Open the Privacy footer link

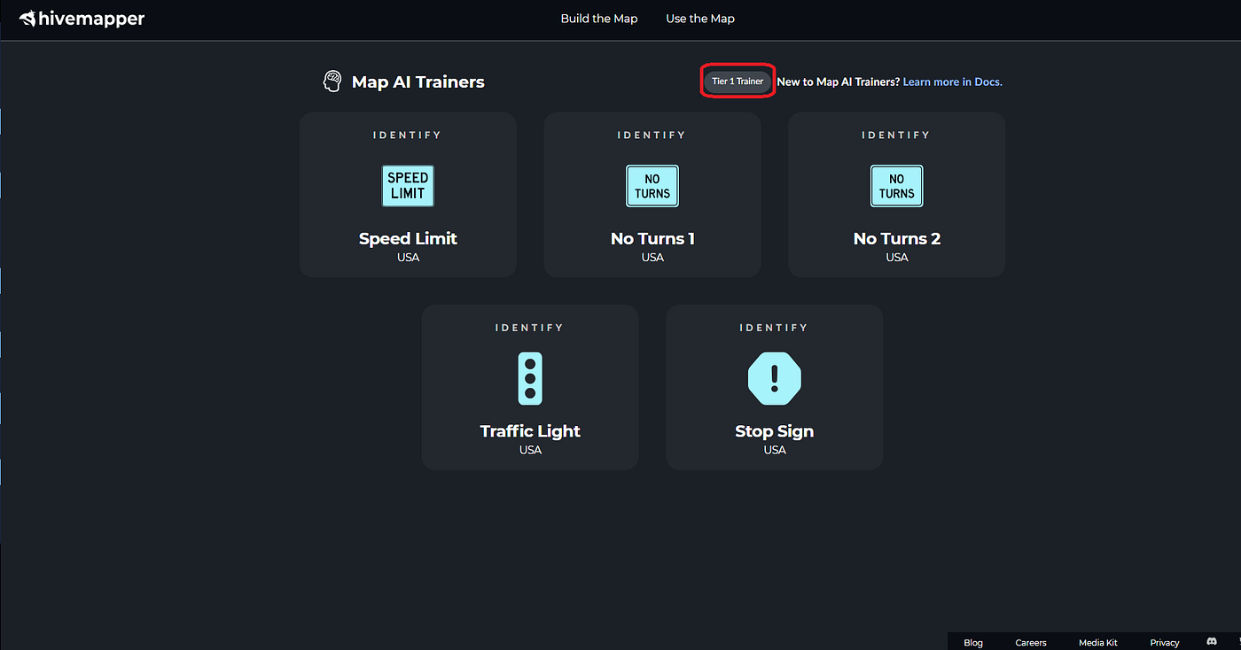(1165, 643)
